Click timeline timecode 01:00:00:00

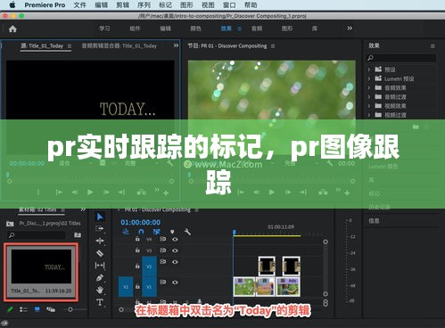click(x=141, y=222)
